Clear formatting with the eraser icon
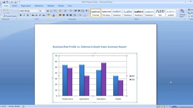Image resolution: width=193 pixels, height=108 pixels. coord(55,11)
